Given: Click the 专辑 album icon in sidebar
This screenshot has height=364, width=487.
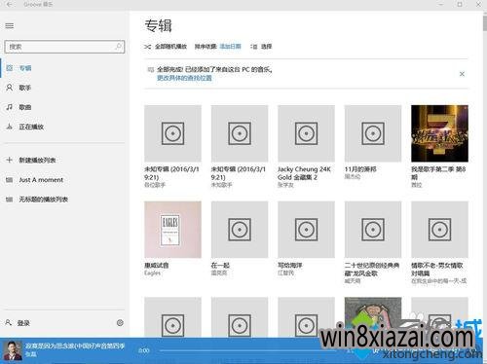Looking at the screenshot, I should point(10,68).
